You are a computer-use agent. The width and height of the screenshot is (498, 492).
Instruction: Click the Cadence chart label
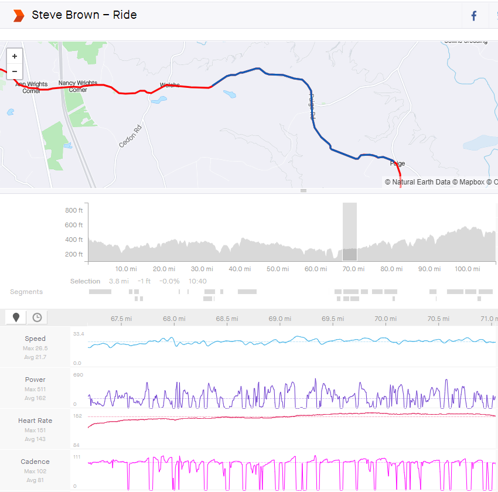(35, 462)
